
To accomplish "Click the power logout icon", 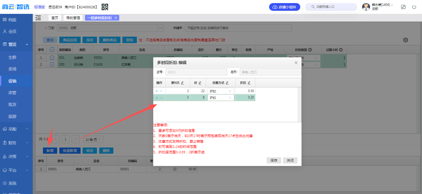I will coord(414,7).
